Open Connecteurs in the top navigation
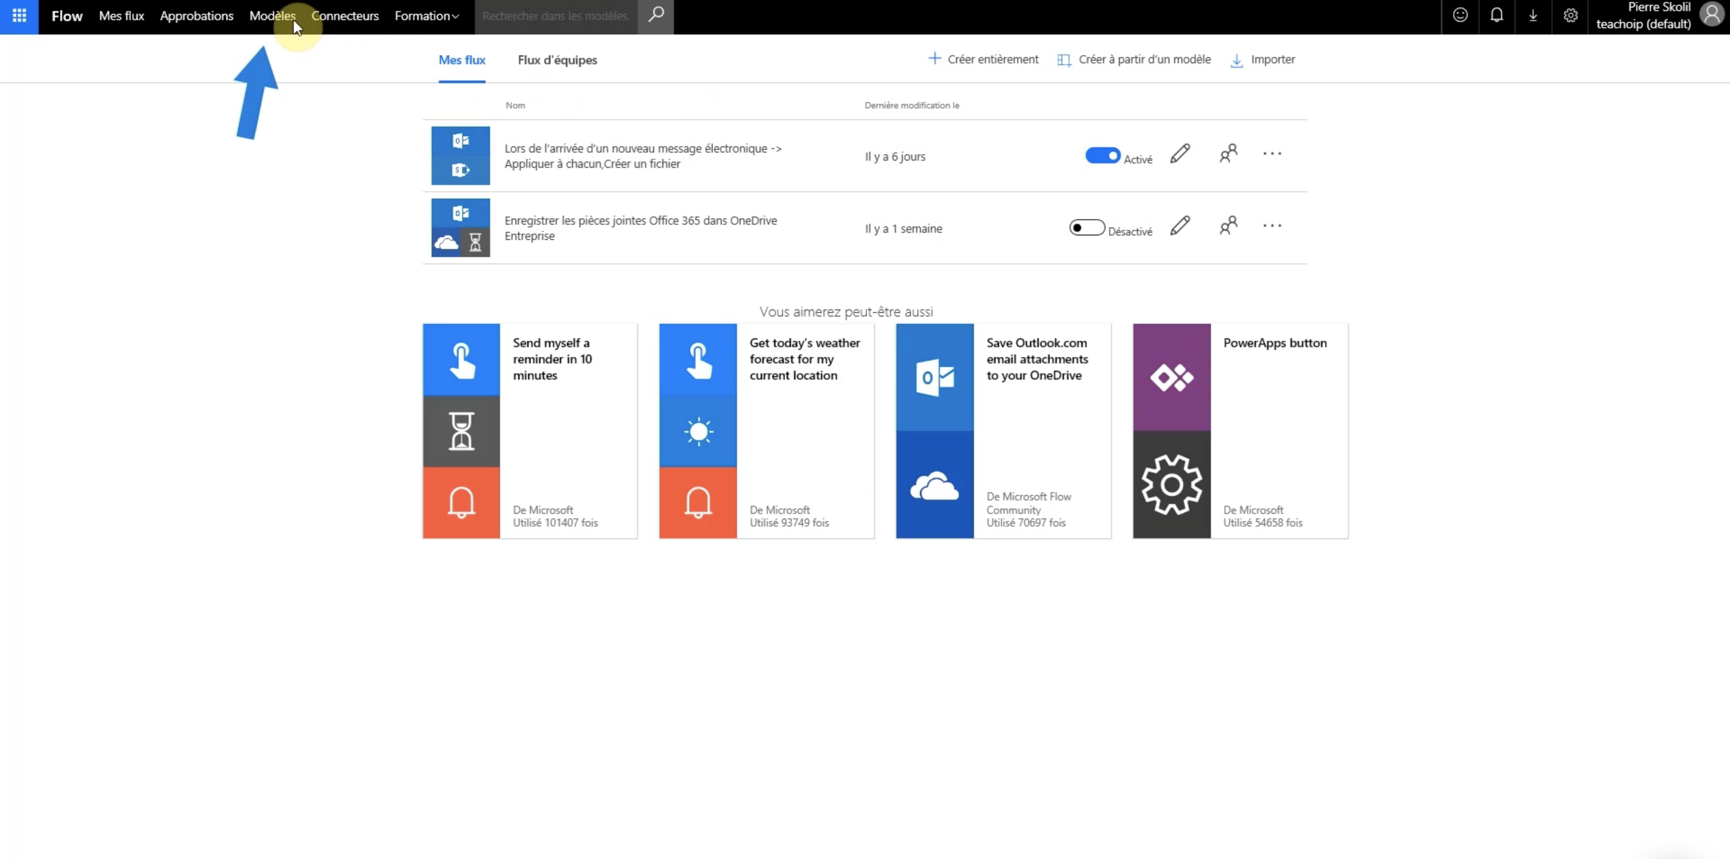 click(345, 16)
